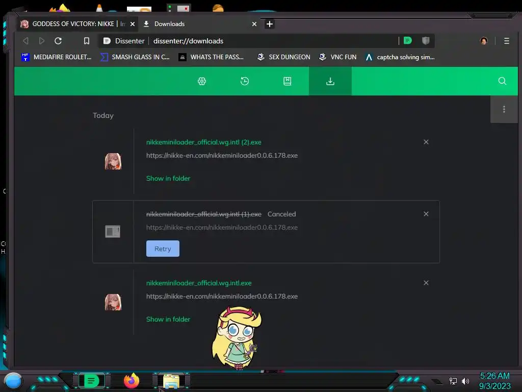Open Settings gear in green bar
The height and width of the screenshot is (392, 522).
(202, 81)
